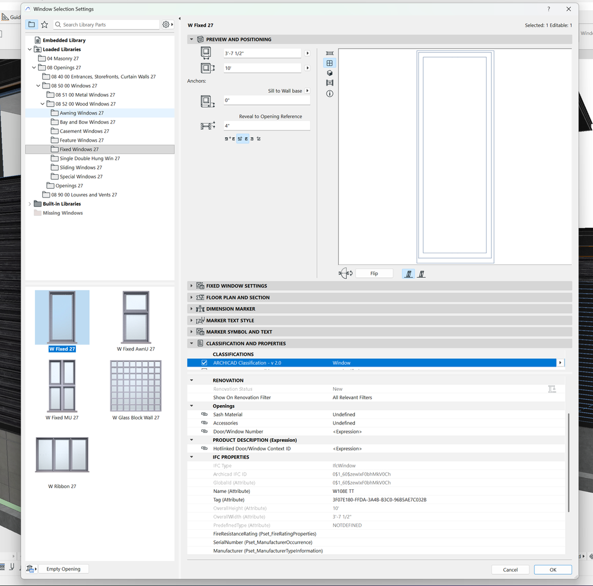The image size is (593, 586).
Task: Open the library search settings gear
Action: (166, 24)
